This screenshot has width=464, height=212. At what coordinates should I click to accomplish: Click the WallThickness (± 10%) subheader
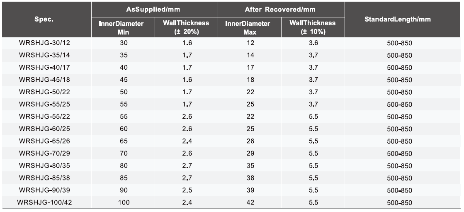point(313,27)
